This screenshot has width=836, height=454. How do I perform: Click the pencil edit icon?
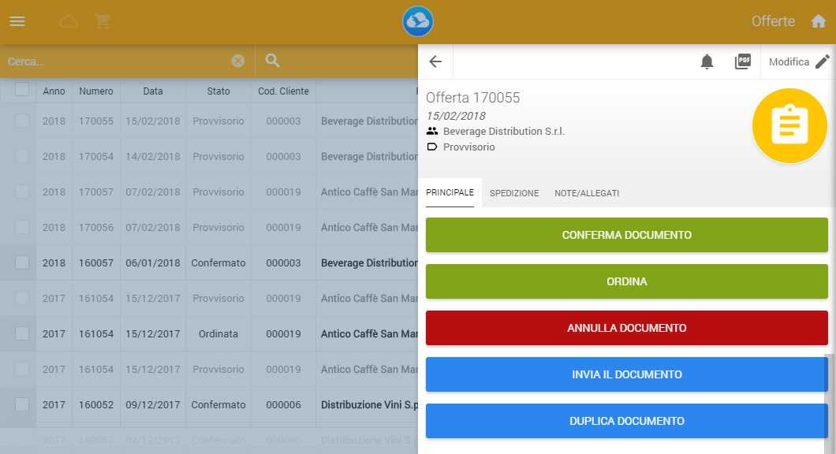[x=823, y=61]
